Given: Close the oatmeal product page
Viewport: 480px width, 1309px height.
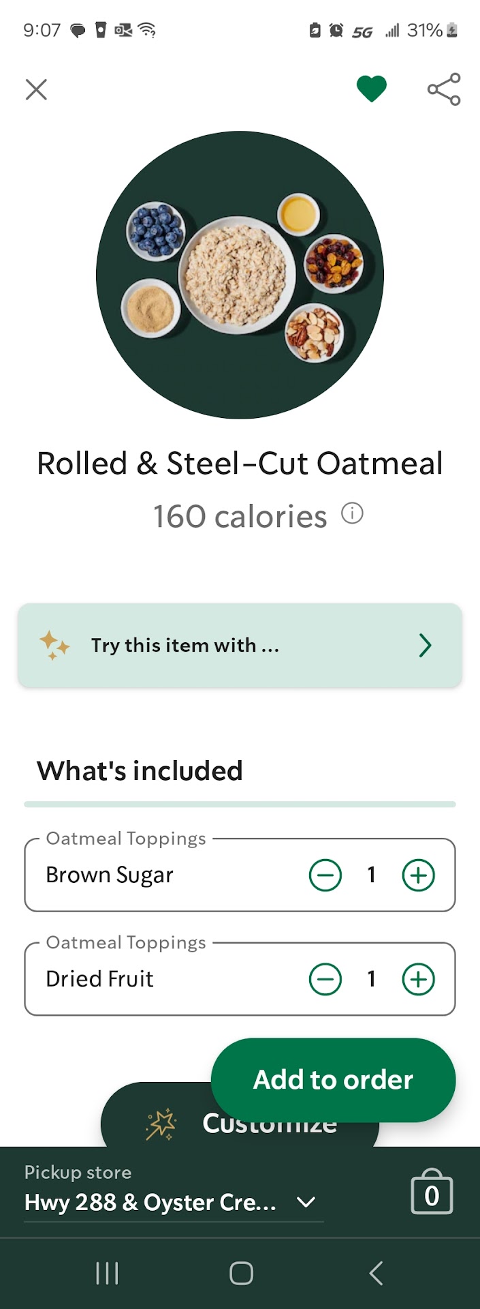Looking at the screenshot, I should point(36,89).
